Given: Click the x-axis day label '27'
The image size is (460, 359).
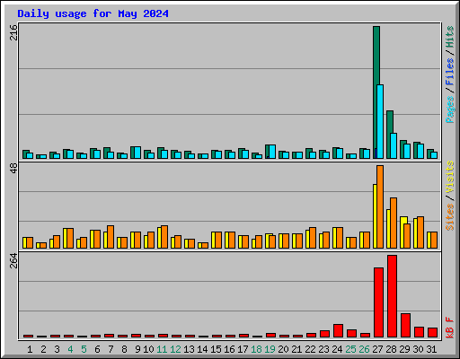Looking at the screenshot, I should (x=377, y=349).
